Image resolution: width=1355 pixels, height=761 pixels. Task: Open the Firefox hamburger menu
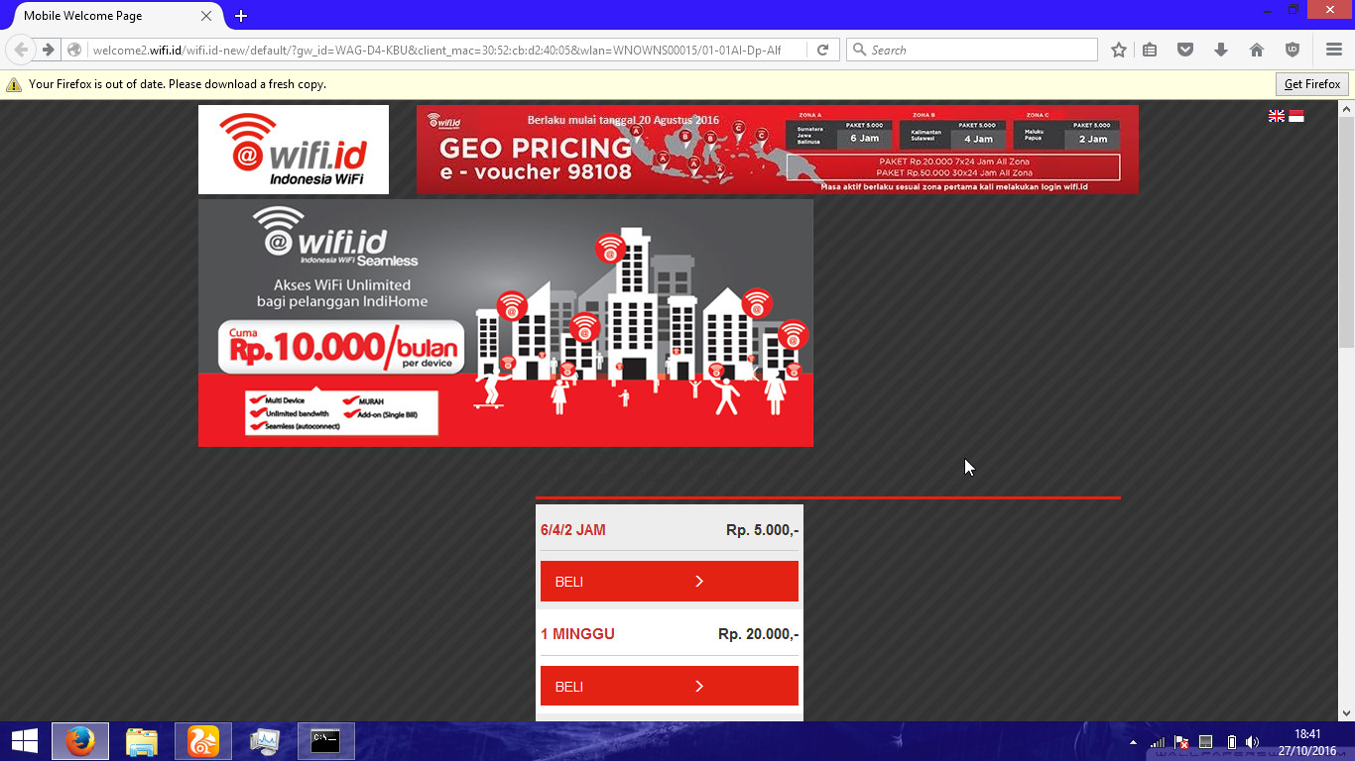coord(1333,50)
